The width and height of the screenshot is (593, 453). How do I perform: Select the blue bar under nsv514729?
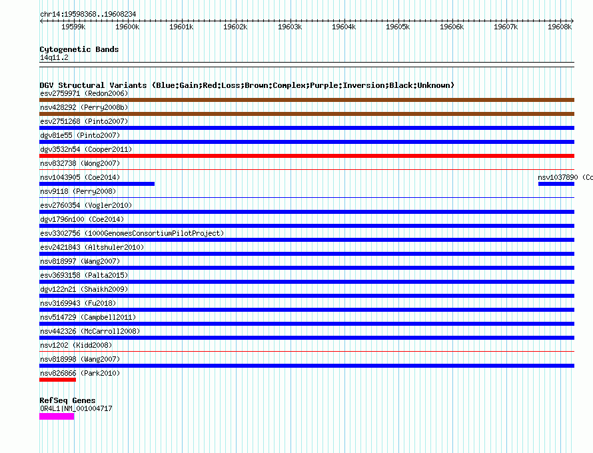tap(306, 324)
